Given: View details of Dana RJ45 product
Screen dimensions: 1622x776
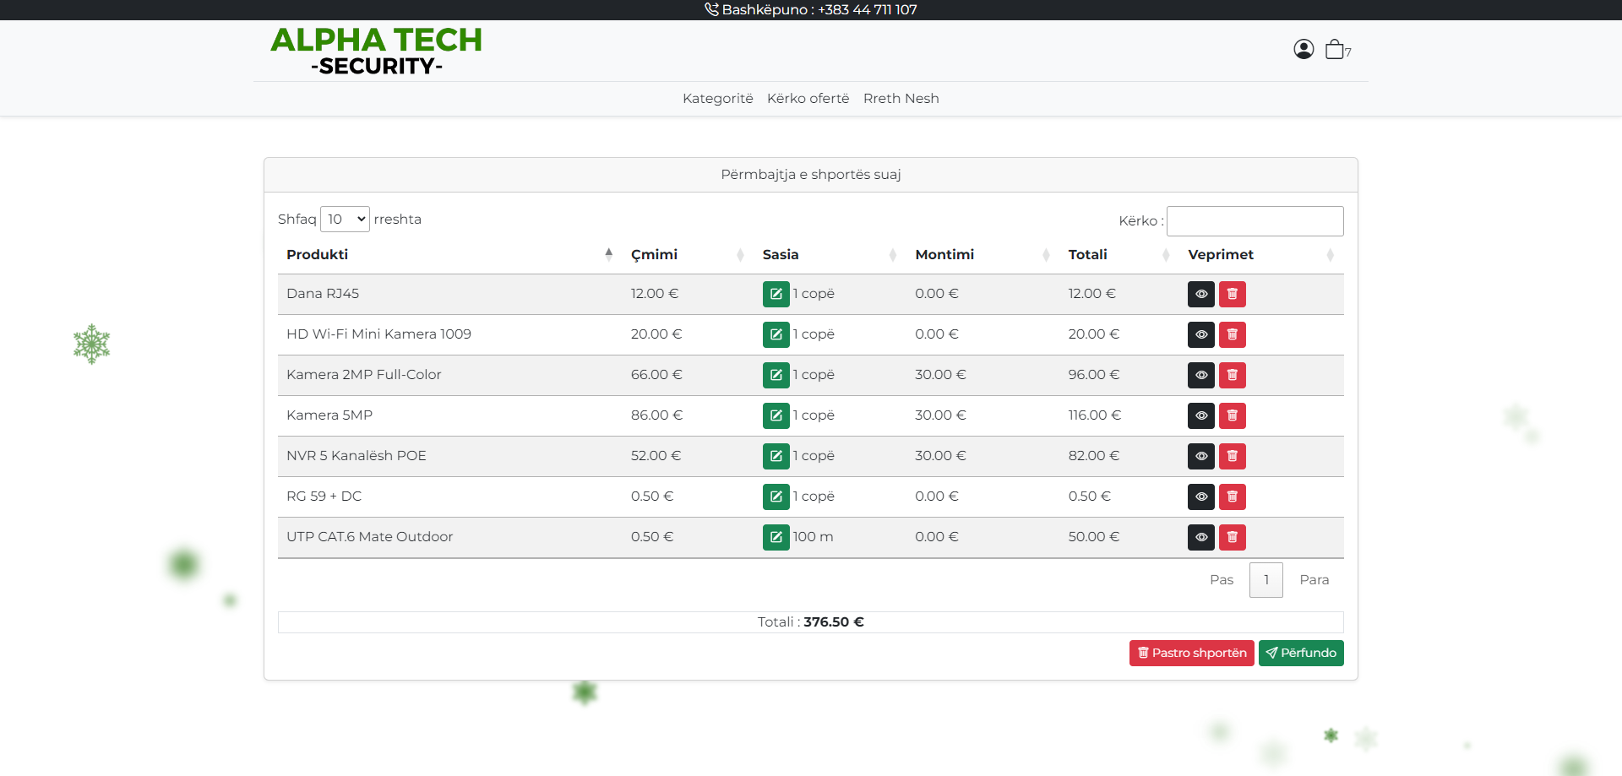Looking at the screenshot, I should click(1200, 294).
